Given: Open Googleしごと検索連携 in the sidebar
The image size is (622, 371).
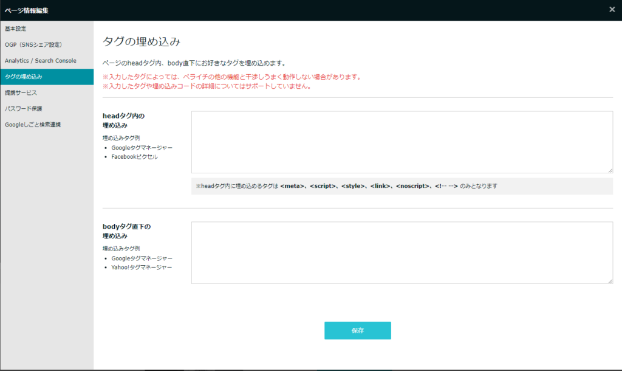Looking at the screenshot, I should [x=33, y=125].
